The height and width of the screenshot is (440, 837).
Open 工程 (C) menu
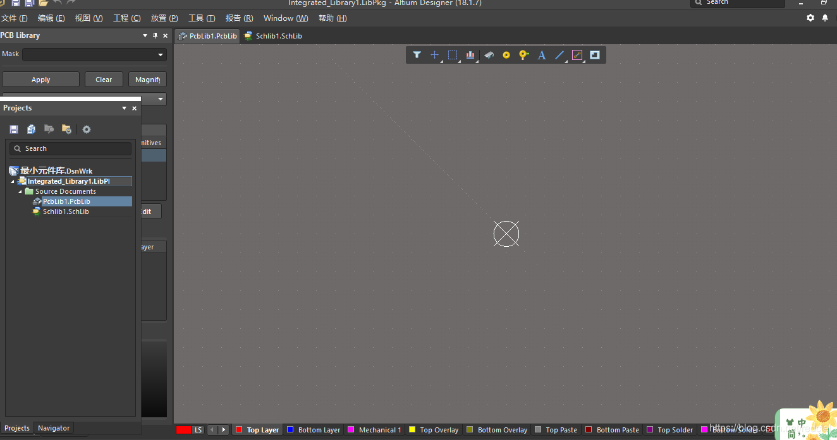(x=126, y=18)
